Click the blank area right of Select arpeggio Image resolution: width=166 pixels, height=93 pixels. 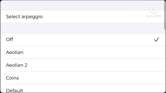[x=93, y=17]
